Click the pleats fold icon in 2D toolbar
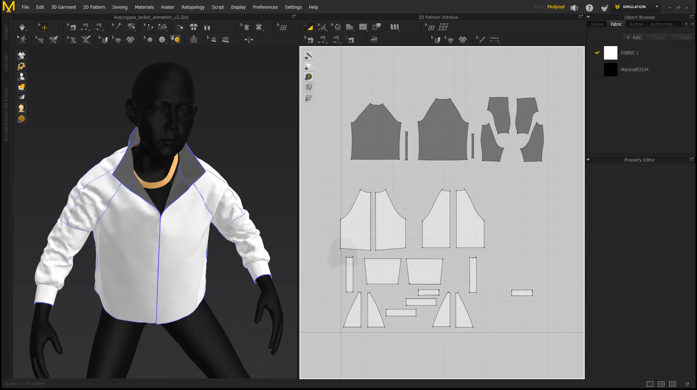 [395, 27]
